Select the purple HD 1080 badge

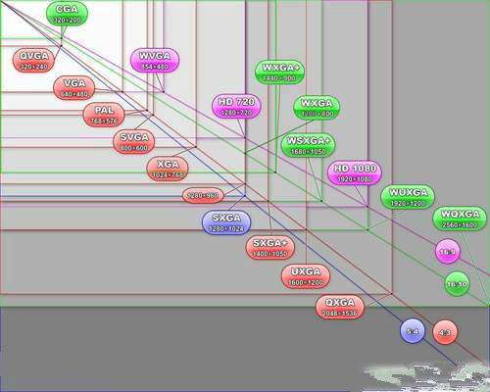pyautogui.click(x=355, y=173)
